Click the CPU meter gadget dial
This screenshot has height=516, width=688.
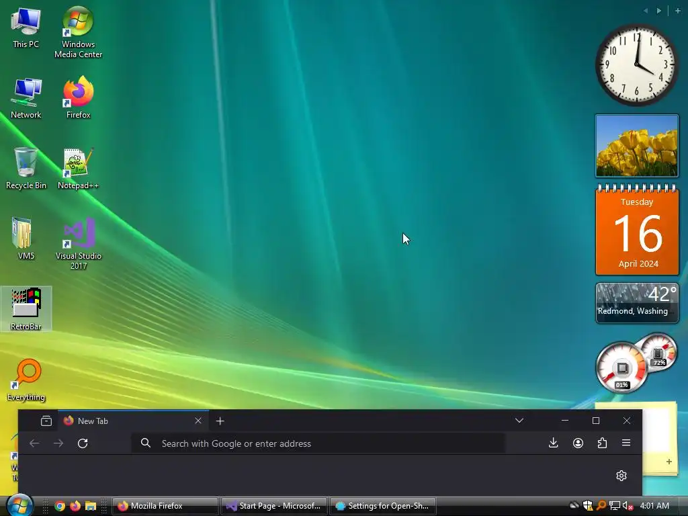[x=621, y=368]
